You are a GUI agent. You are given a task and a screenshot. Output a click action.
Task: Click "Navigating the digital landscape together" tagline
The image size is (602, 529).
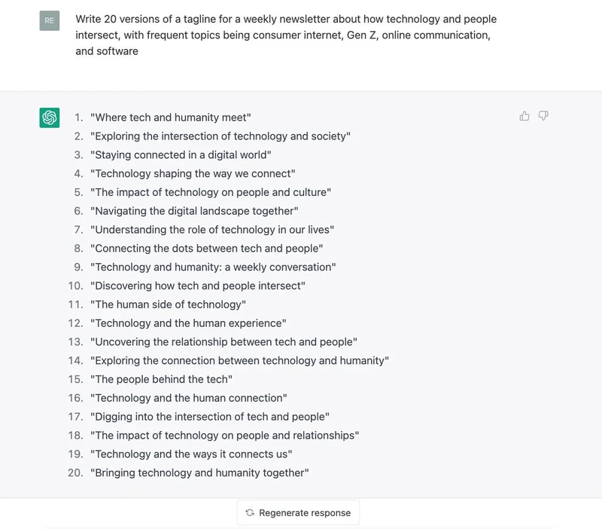pyautogui.click(x=194, y=211)
